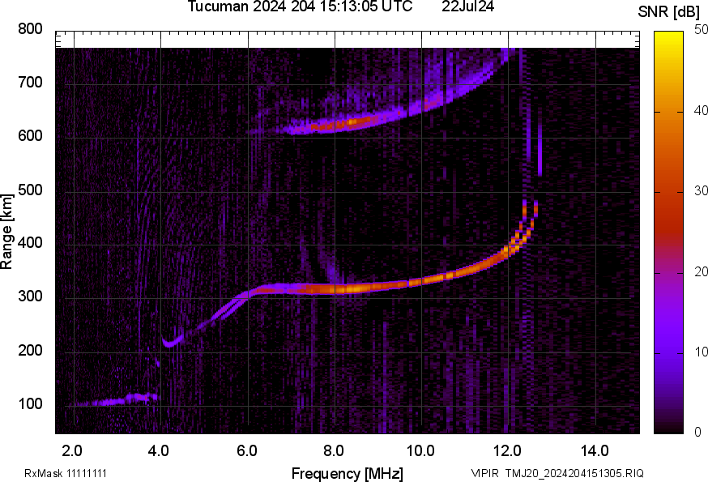708x482 pixels.
Task: Click colorbar tick value 20
Action: pos(701,271)
